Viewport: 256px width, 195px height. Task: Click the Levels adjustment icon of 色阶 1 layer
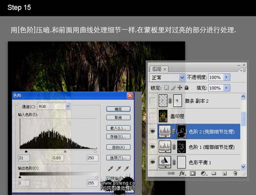tap(165, 147)
